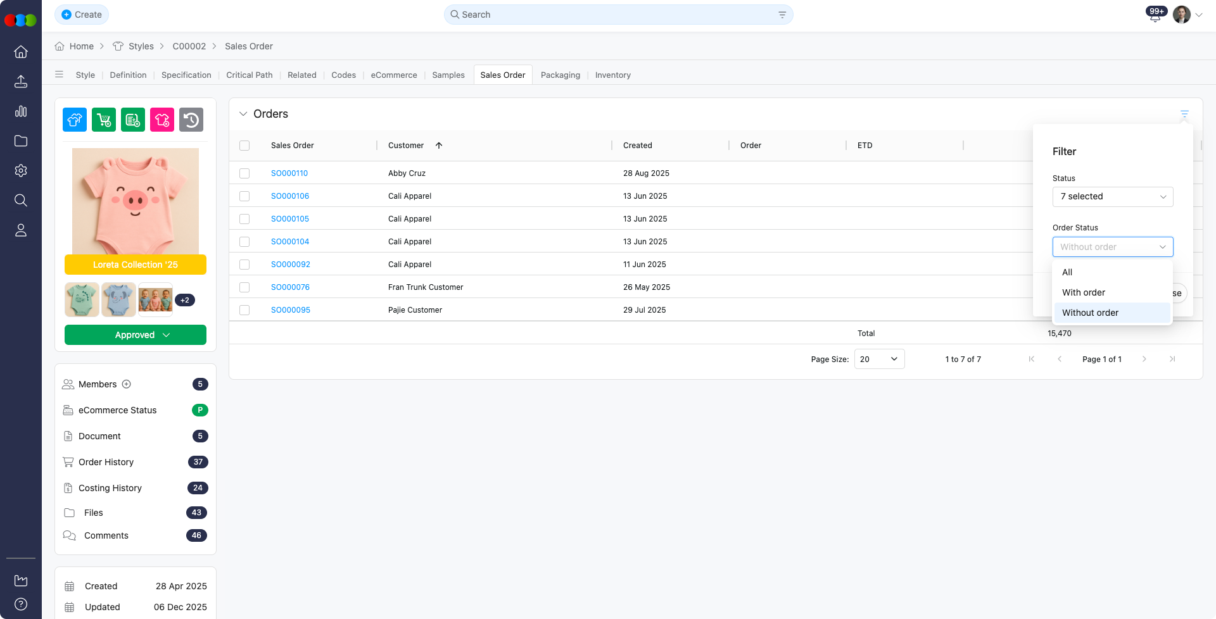Switch to the Packaging tab
1216x619 pixels.
tap(560, 75)
